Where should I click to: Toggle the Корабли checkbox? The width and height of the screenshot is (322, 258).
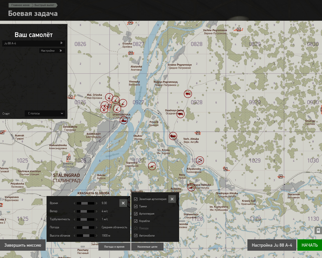[x=136, y=221]
